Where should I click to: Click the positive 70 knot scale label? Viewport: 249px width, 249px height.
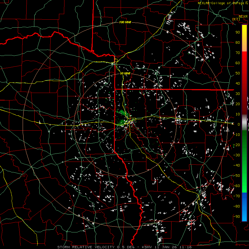(x=238, y=53)
